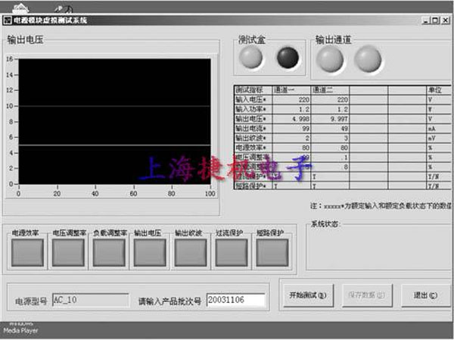This screenshot has height=340, width=454.
Task: Click the 电源效率 indicator box
Action: 27,252
